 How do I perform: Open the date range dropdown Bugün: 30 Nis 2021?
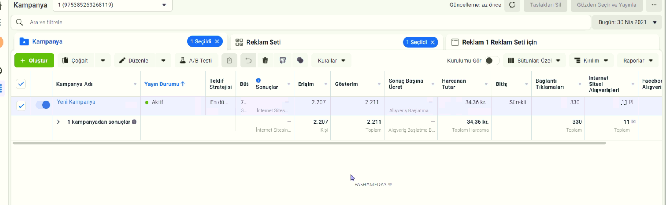(627, 22)
